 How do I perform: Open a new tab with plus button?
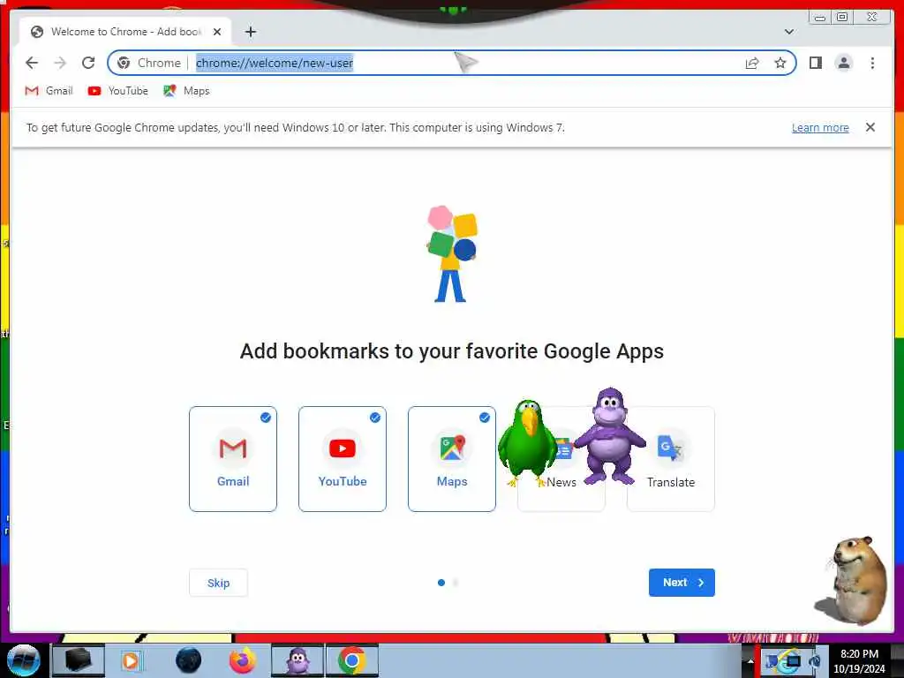click(x=250, y=32)
